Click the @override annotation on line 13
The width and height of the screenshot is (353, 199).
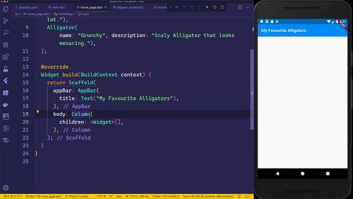point(55,67)
